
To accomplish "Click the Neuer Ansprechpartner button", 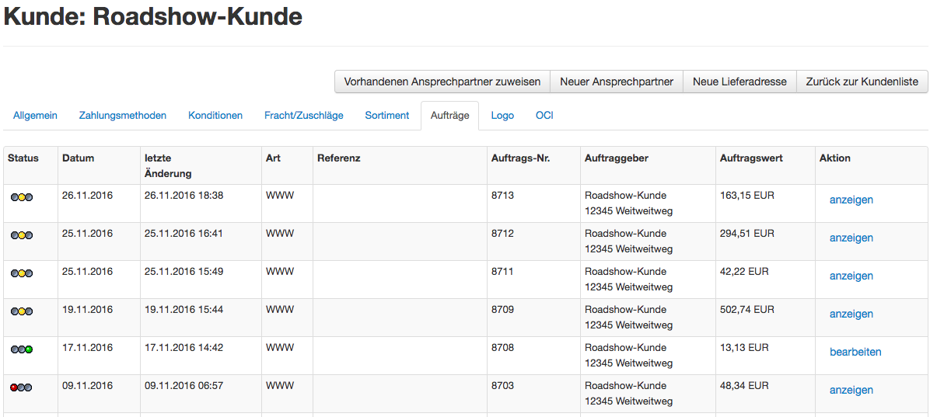I will pos(617,82).
